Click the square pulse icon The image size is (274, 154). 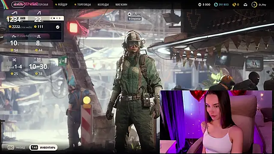39,36
